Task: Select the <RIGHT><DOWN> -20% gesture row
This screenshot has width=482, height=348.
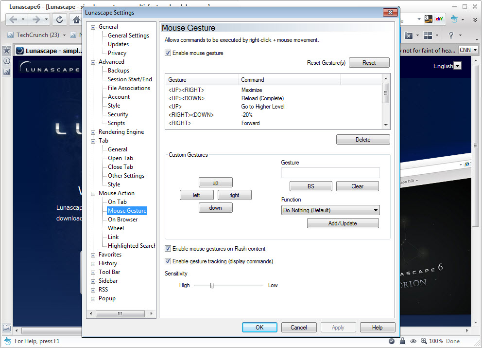Action: (274, 115)
